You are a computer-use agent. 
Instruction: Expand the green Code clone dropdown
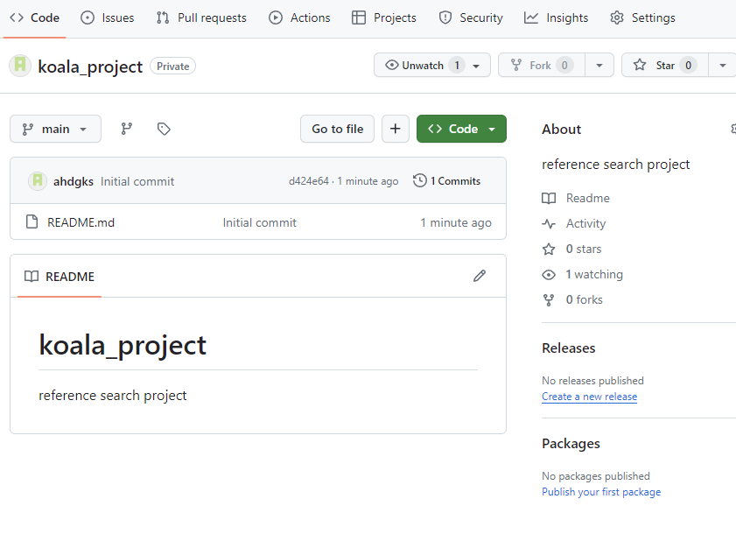pos(461,129)
